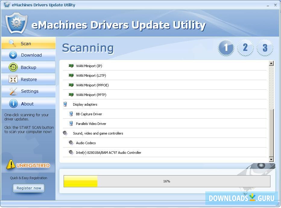Viewport: 281px width, 208px height.
Task: Select the Intel(r) 82801BA/BAM AC'97 Audio Controller entry
Action: (x=109, y=152)
